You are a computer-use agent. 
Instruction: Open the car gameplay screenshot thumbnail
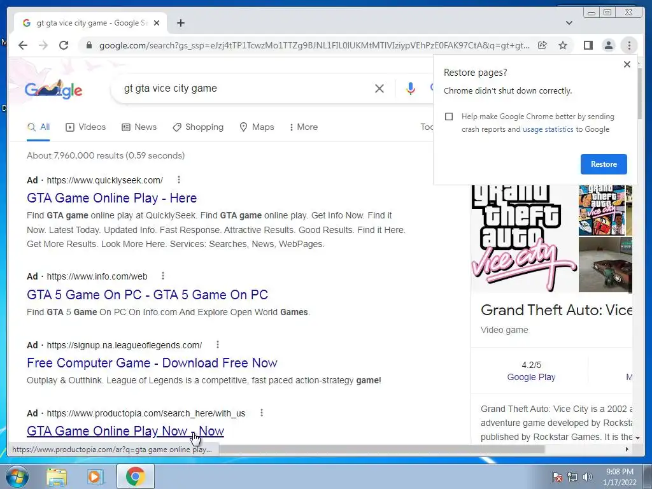(605, 265)
